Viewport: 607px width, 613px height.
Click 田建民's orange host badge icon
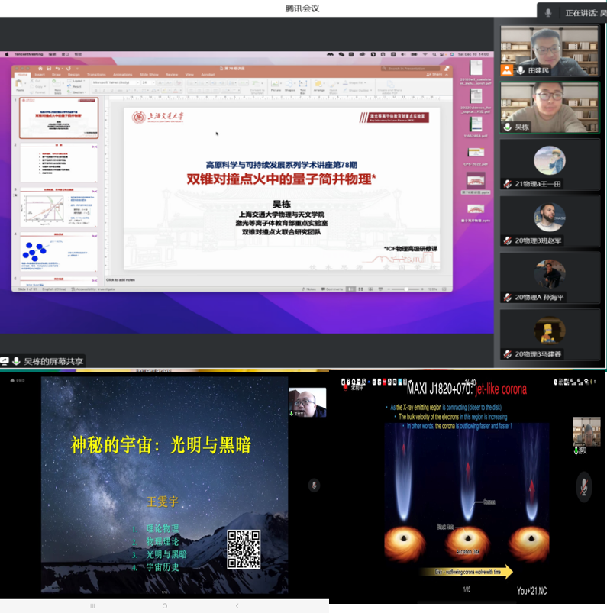[507, 70]
